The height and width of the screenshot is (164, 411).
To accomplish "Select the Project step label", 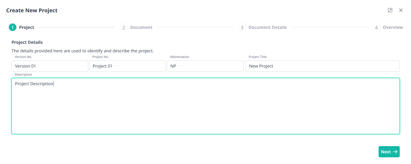I will (27, 27).
